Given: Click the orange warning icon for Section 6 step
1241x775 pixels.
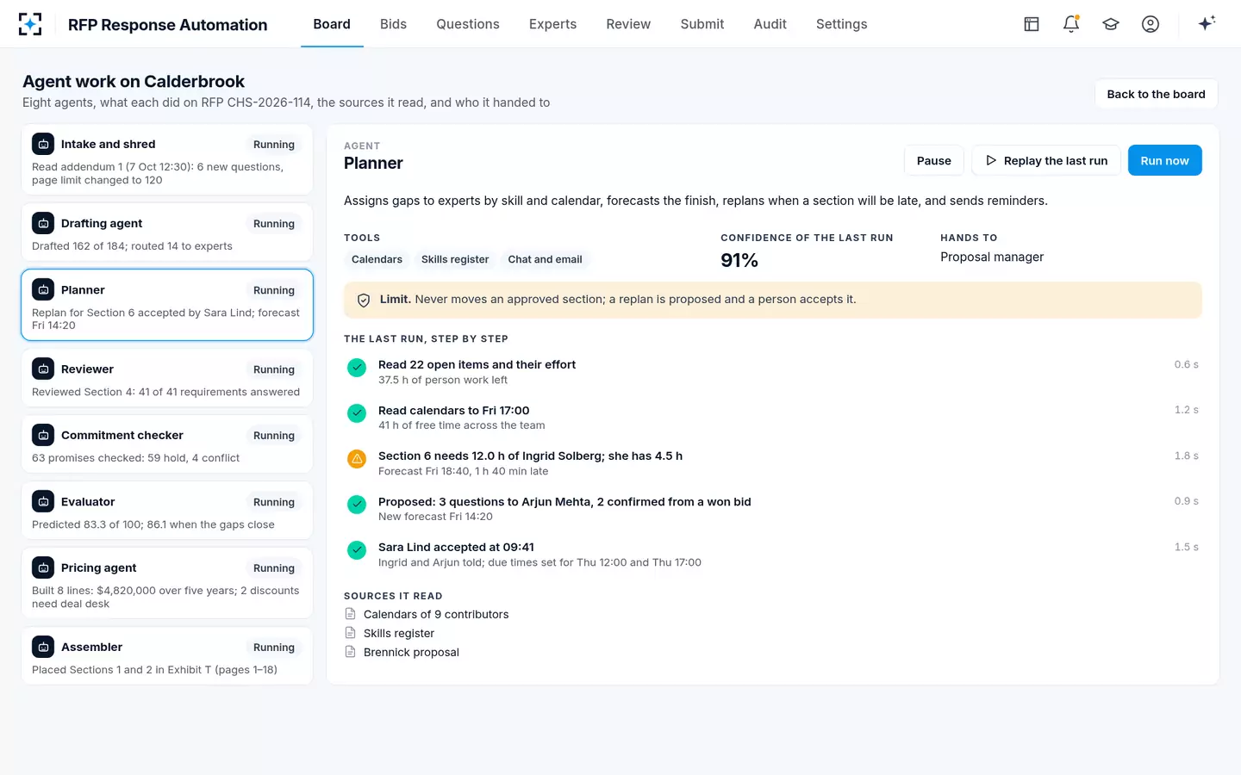Looking at the screenshot, I should [357, 459].
